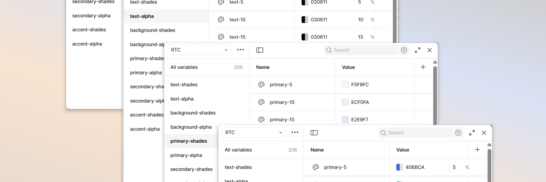
Task: Click the filter icon beside the front Search
Action: (458, 133)
